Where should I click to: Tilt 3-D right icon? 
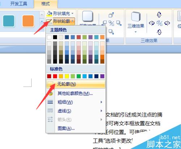tap(167, 23)
